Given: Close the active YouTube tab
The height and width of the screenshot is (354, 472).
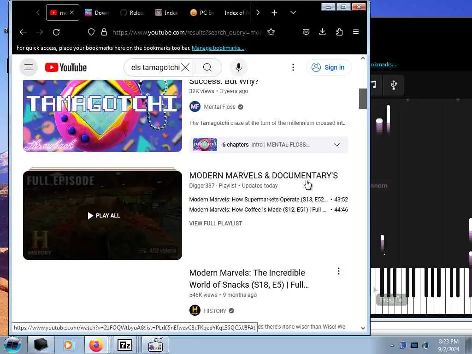Looking at the screenshot, I should pos(72,12).
